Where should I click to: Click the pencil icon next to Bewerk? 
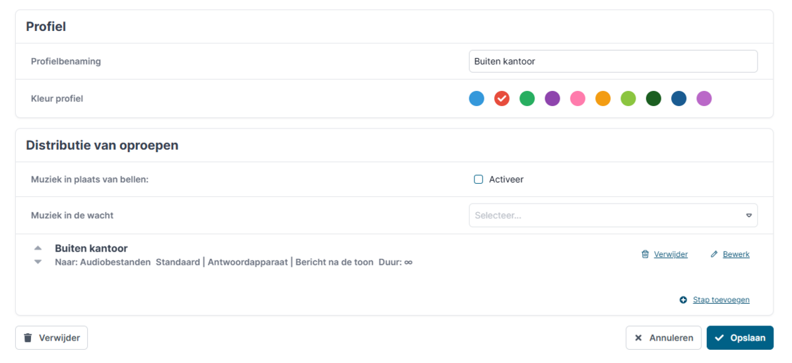pyautogui.click(x=714, y=254)
